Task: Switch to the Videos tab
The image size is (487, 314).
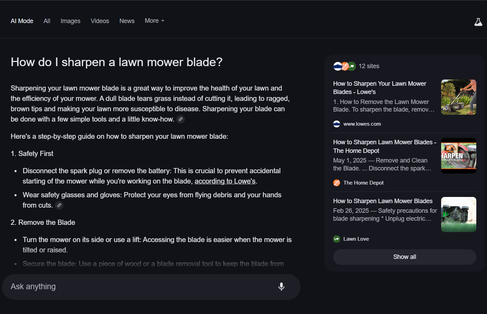Action: [x=100, y=21]
